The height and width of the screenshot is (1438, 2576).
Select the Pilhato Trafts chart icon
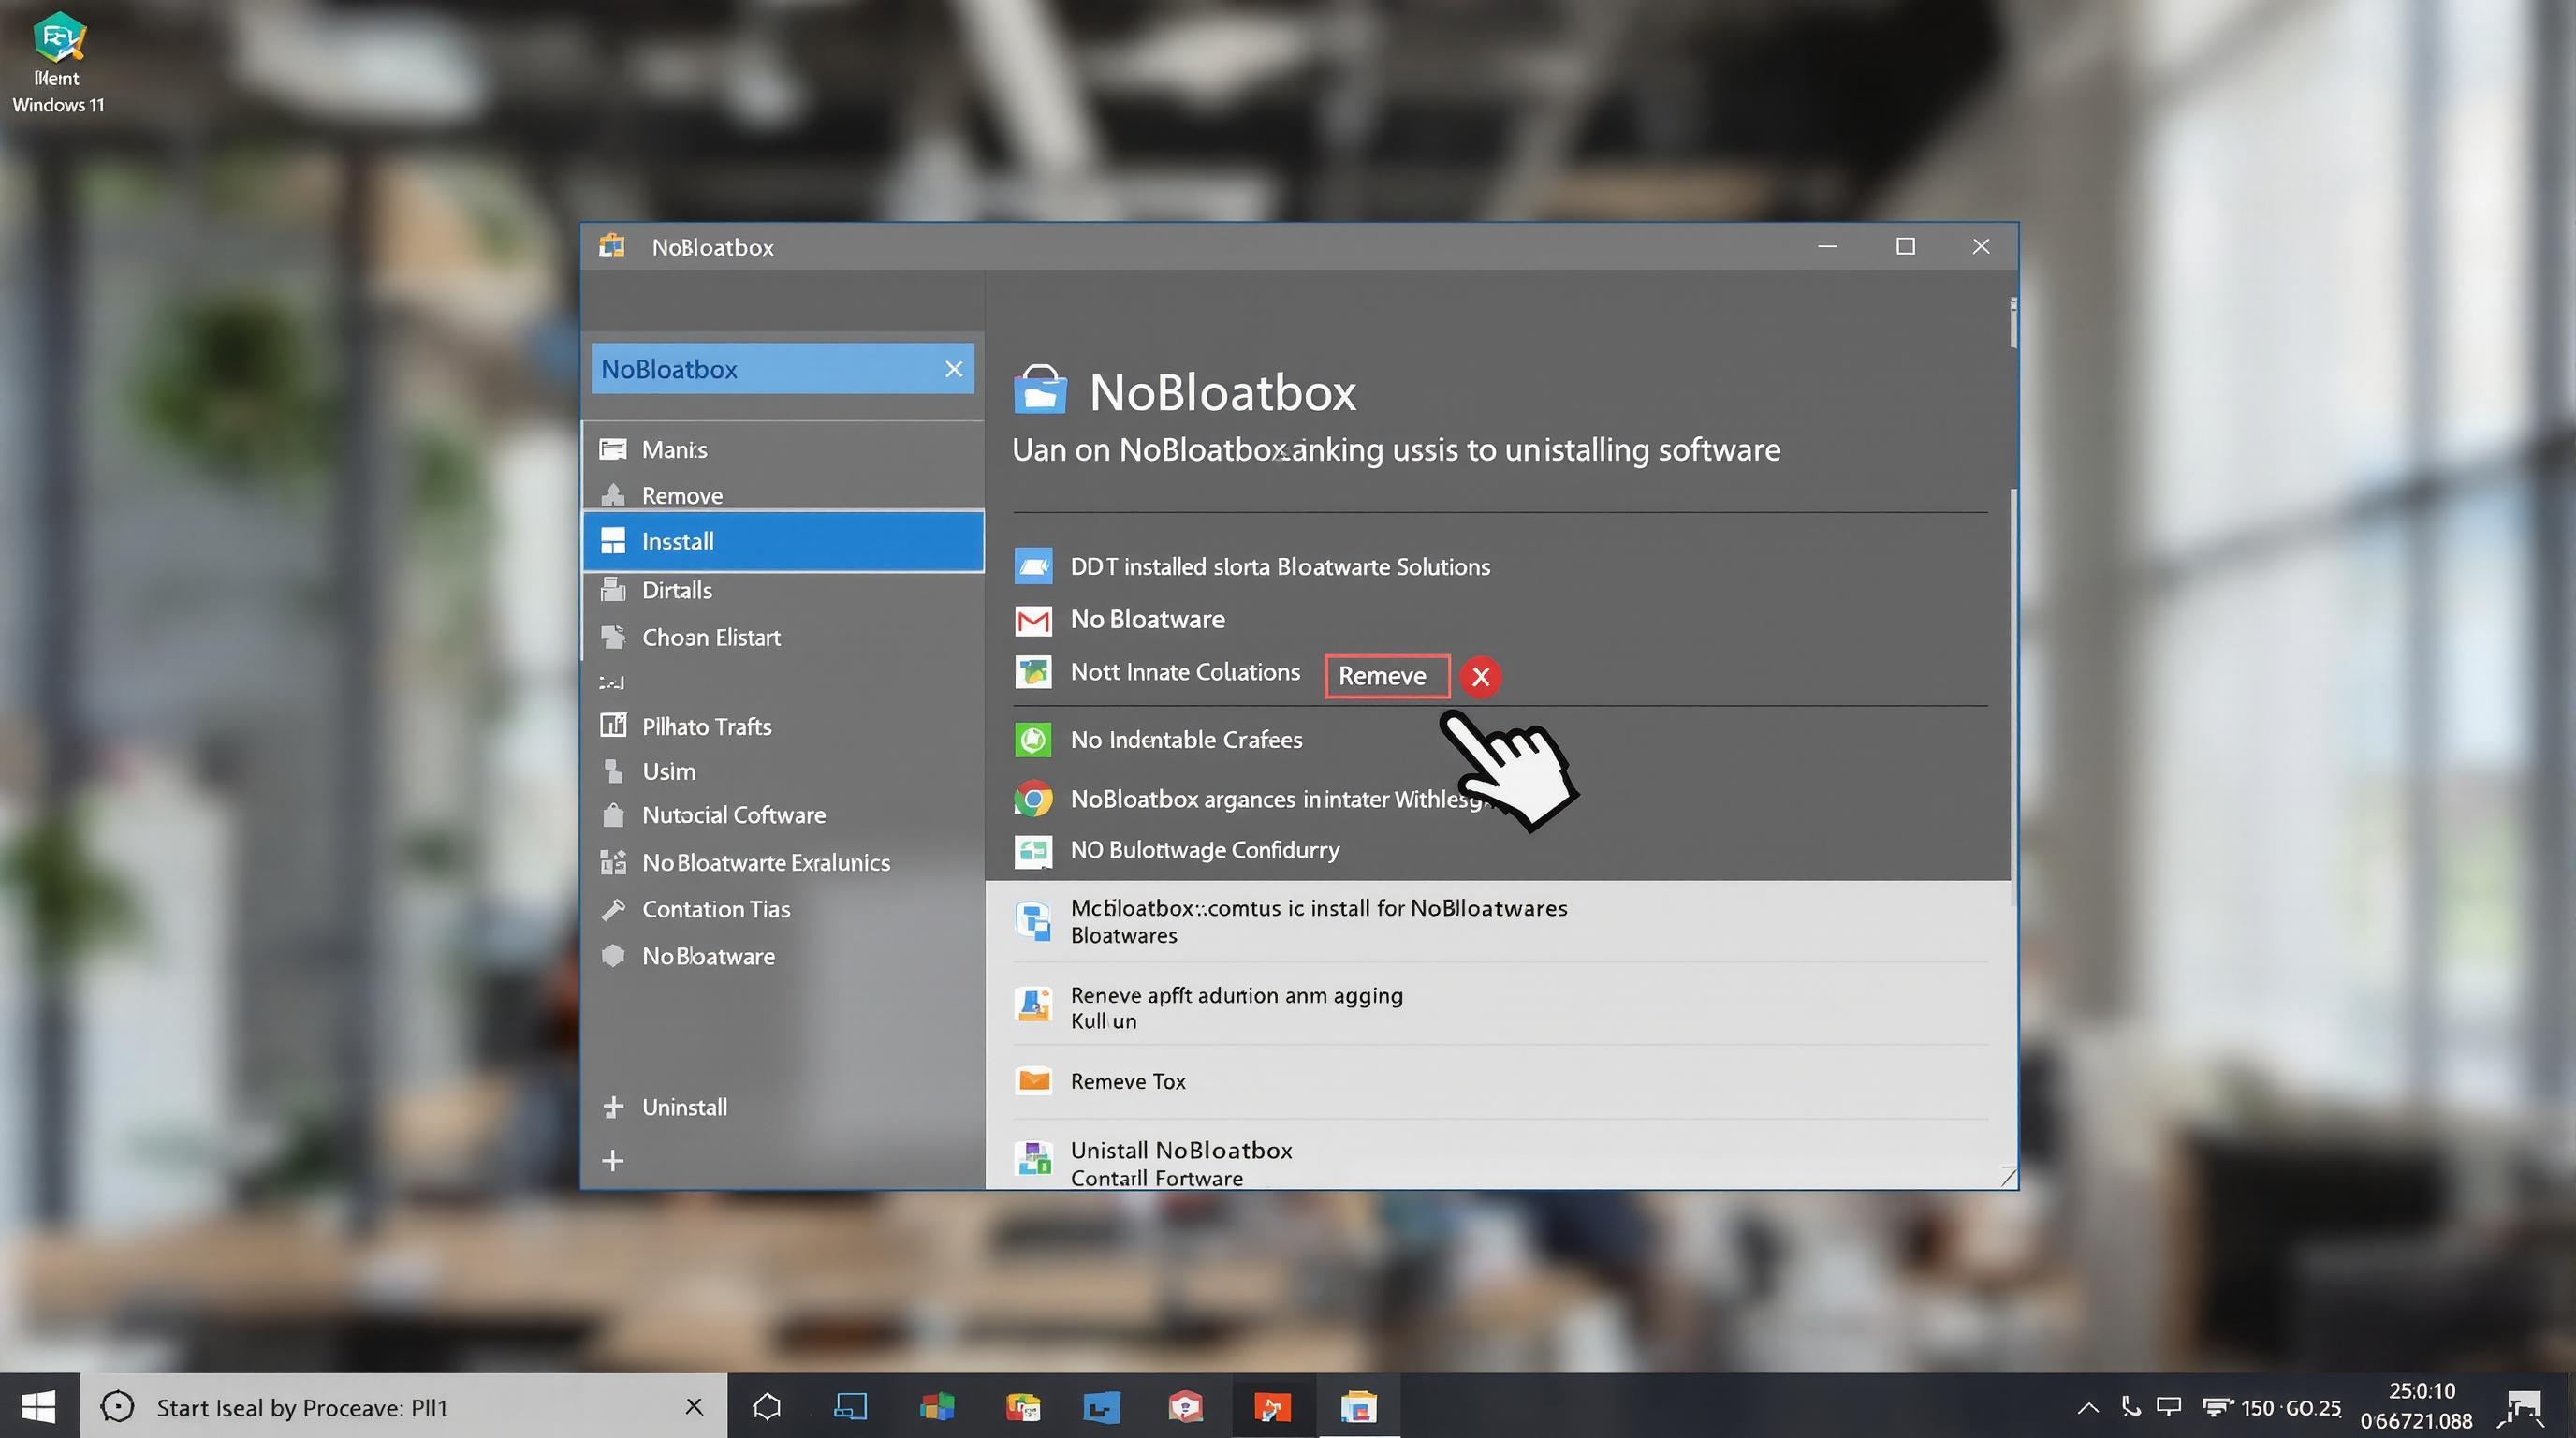click(614, 726)
